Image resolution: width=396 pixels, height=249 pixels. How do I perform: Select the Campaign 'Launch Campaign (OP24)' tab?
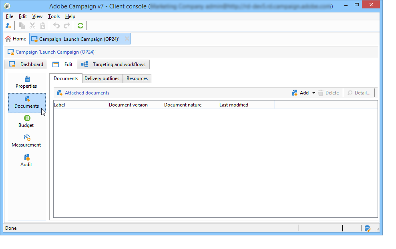(80, 39)
